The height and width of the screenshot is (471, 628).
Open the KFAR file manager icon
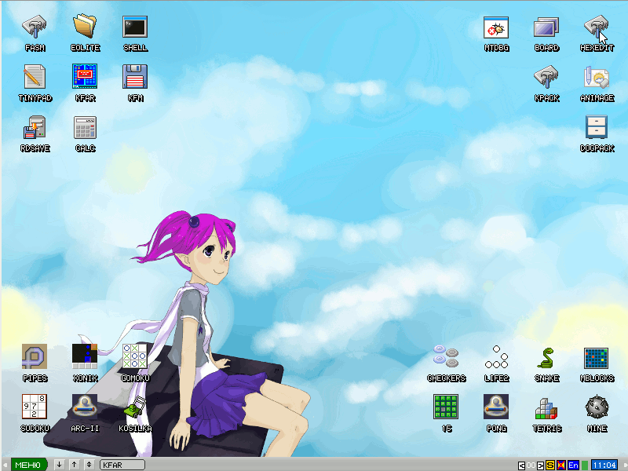point(85,78)
